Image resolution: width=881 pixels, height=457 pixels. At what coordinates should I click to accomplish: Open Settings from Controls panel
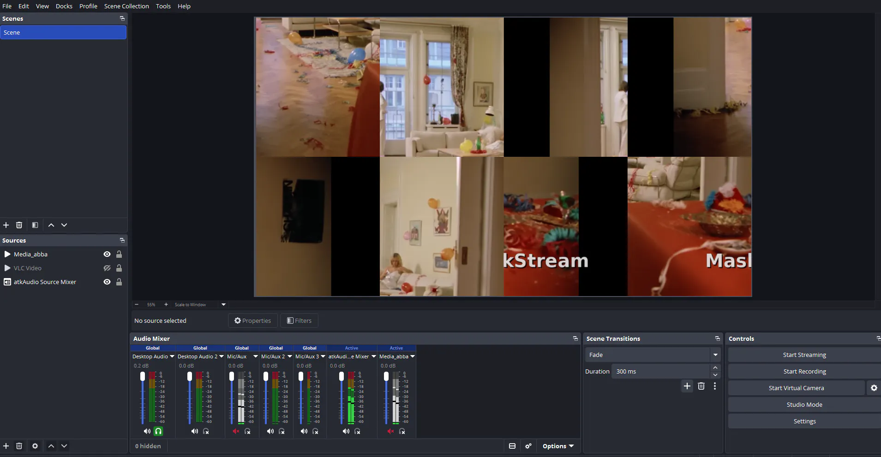click(804, 421)
